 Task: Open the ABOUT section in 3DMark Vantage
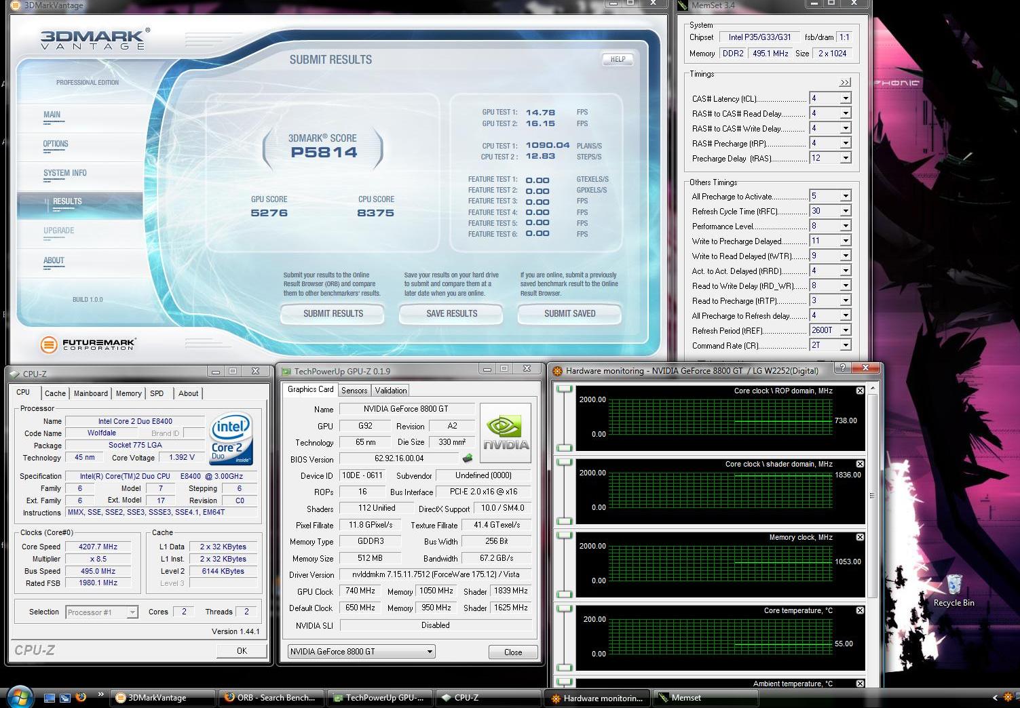pyautogui.click(x=54, y=260)
